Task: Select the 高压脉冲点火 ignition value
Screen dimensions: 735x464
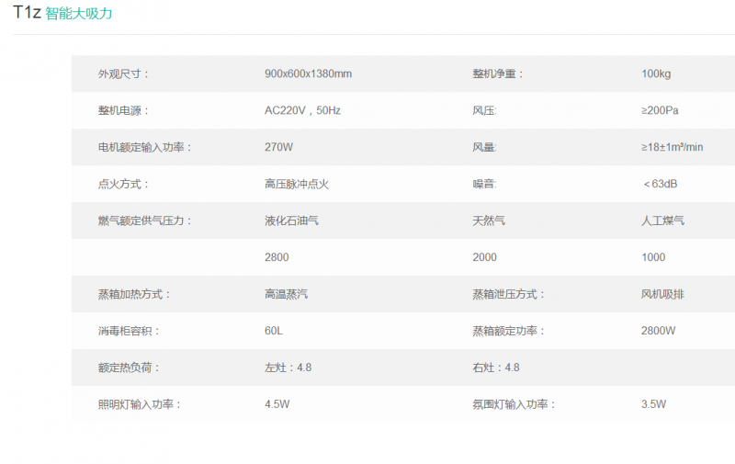Action: coord(297,184)
